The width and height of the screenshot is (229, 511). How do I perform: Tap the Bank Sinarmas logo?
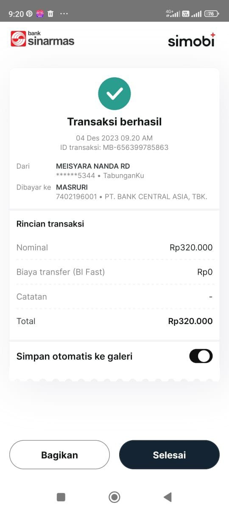(x=42, y=39)
